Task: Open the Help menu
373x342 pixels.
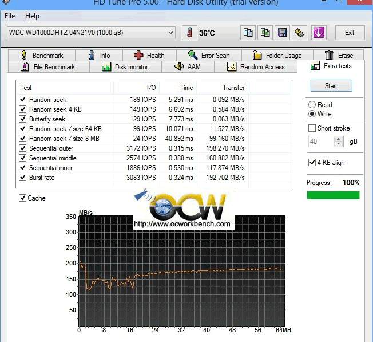Action: (32, 16)
